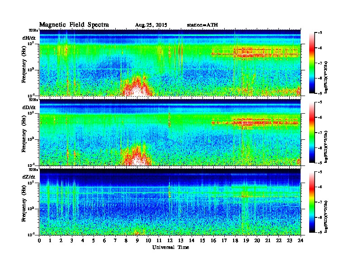This screenshot has height=276, width=358.
Task: Click the "station=ATH" label
Action: [x=203, y=25]
